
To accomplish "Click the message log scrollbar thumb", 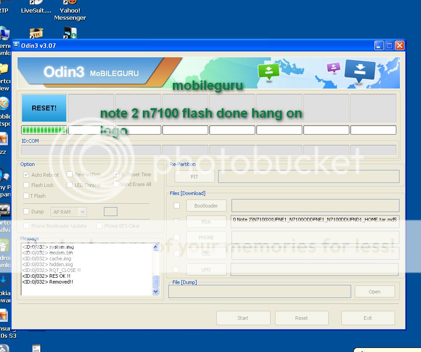I will (156, 281).
